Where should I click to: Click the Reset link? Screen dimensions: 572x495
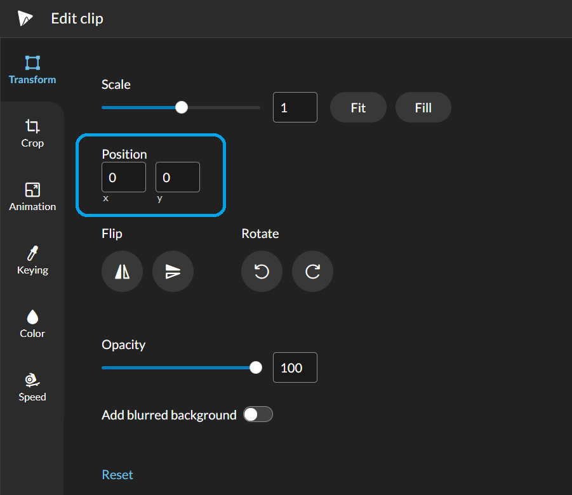117,475
